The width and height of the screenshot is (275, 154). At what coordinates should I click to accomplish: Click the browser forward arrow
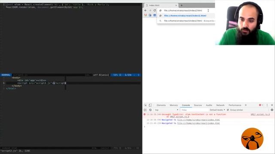(x=150, y=10)
